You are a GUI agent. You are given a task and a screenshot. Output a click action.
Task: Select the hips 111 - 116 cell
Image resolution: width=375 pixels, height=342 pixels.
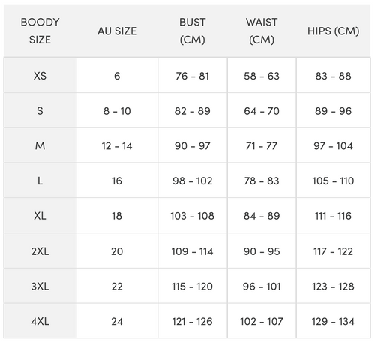pos(334,215)
